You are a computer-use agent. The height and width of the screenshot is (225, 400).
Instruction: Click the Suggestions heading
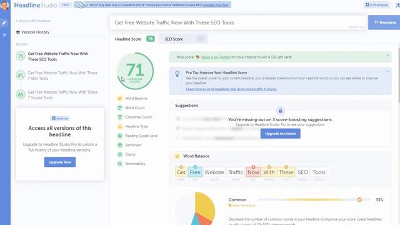pyautogui.click(x=187, y=106)
